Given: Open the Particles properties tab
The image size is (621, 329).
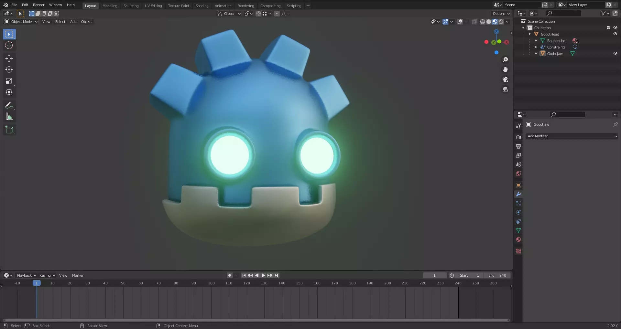Looking at the screenshot, I should (x=518, y=203).
